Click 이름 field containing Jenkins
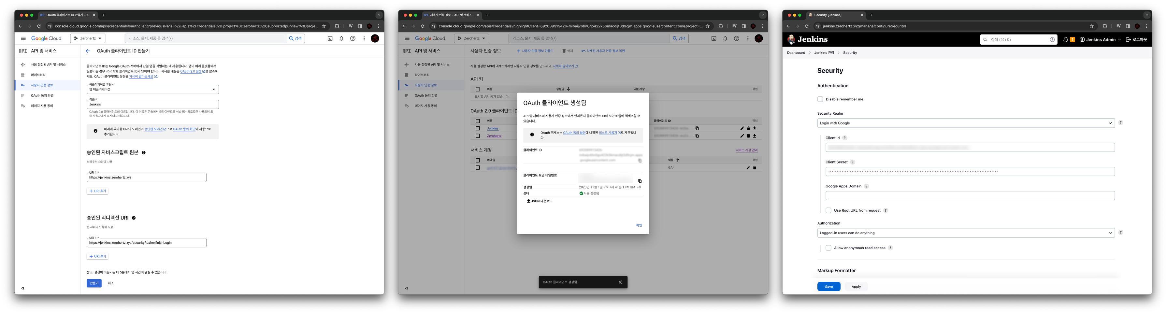 [153, 104]
